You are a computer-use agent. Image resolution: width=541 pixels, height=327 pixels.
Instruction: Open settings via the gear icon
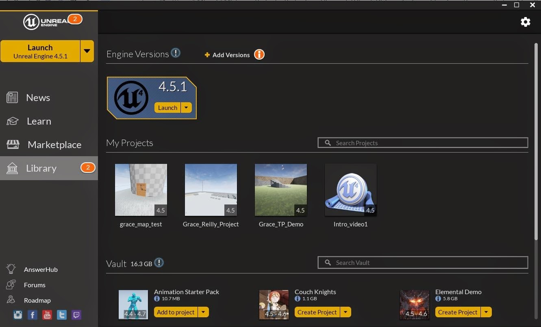(x=526, y=22)
